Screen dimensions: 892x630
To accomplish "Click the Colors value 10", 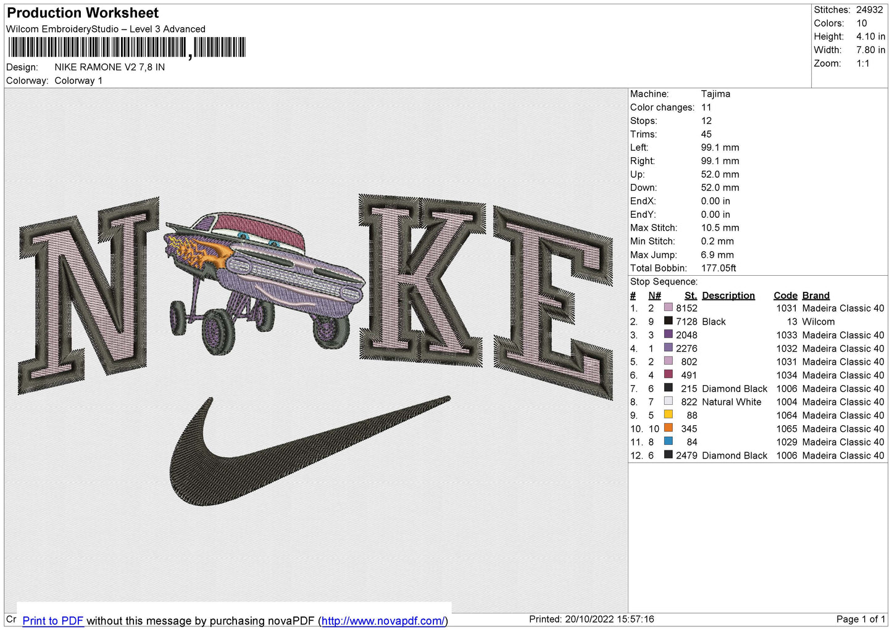I will [862, 23].
